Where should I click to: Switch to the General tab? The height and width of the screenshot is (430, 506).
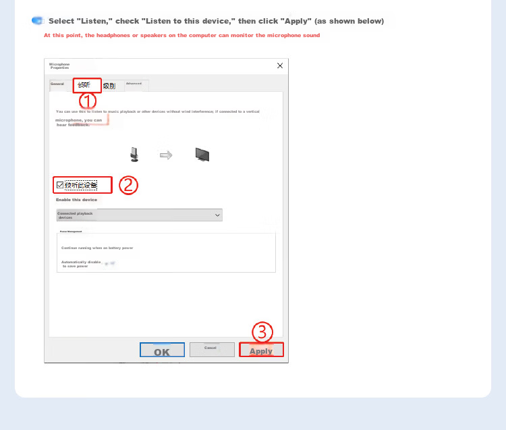point(57,84)
